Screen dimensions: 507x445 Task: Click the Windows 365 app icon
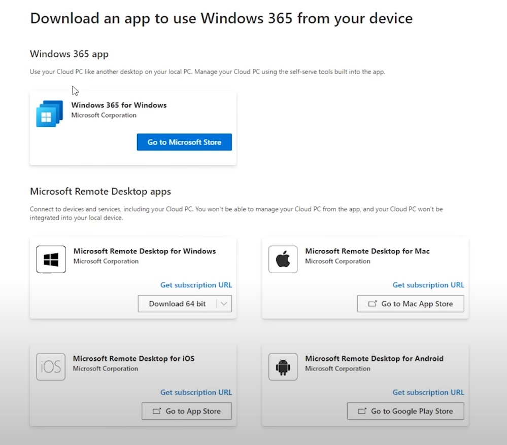pos(50,114)
